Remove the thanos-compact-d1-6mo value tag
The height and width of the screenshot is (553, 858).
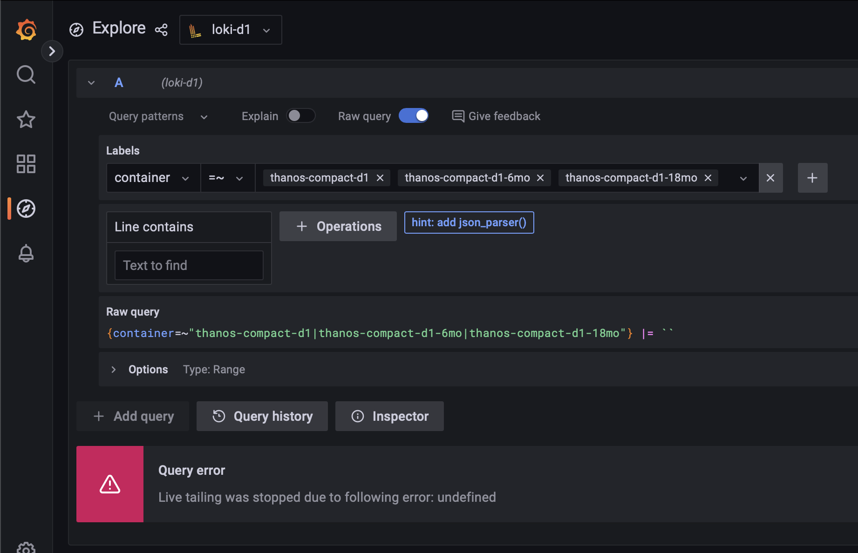click(x=540, y=178)
